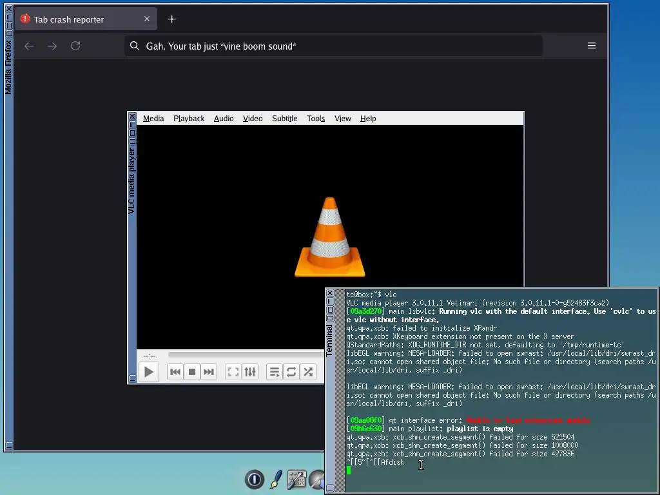Click the 'failed for size 427836' line
The width and height of the screenshot is (660, 495).
(x=460, y=454)
